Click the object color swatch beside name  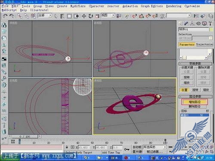coord(211,29)
